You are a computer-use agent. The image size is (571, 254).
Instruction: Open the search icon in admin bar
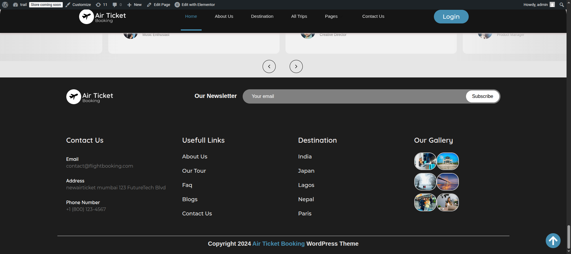[561, 5]
